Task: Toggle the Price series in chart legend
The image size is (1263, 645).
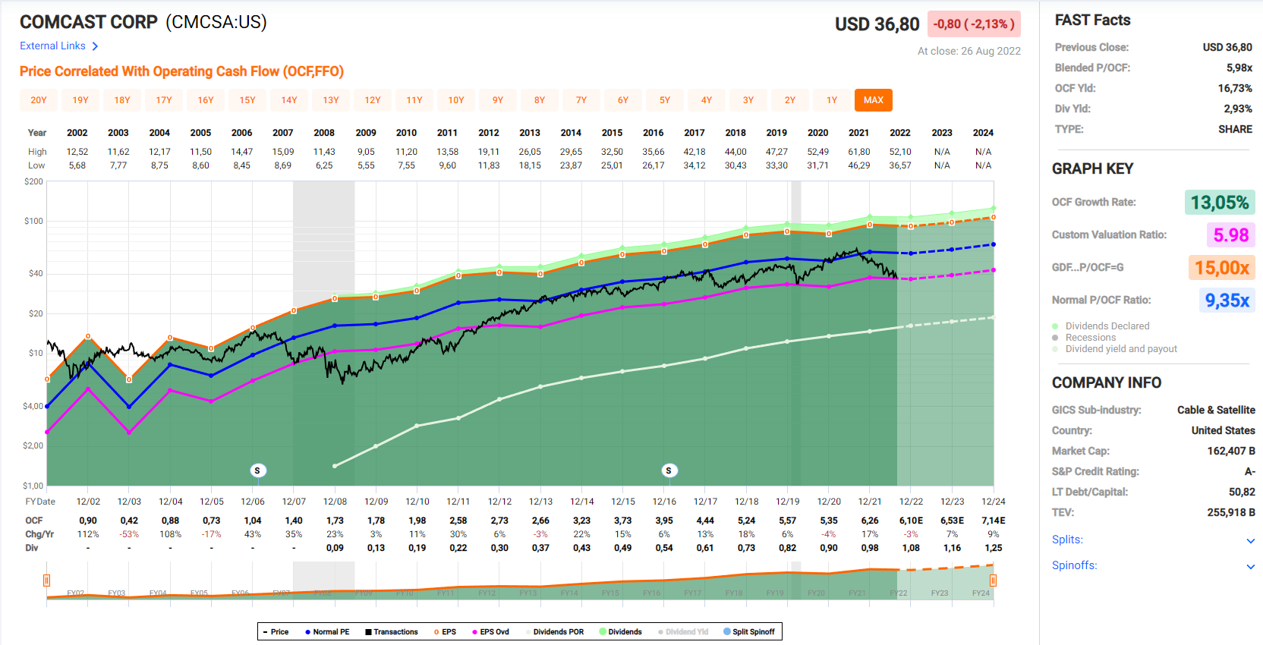Action: point(276,631)
